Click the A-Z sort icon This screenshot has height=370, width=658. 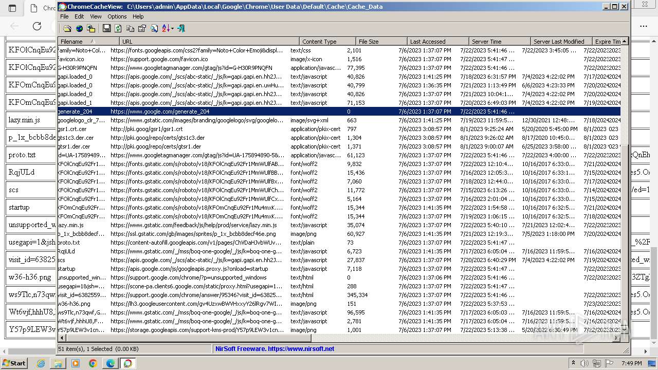tap(166, 29)
